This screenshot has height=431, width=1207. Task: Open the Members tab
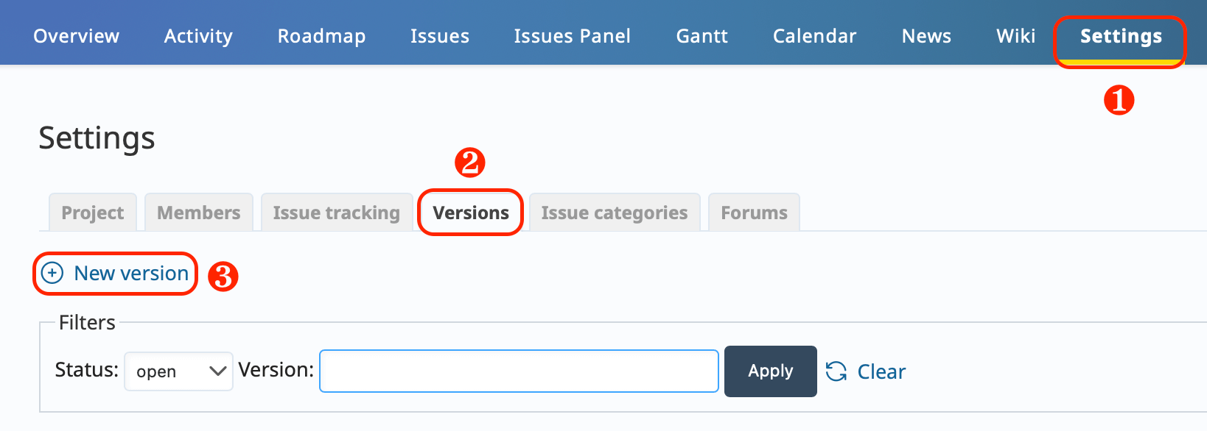(x=198, y=213)
